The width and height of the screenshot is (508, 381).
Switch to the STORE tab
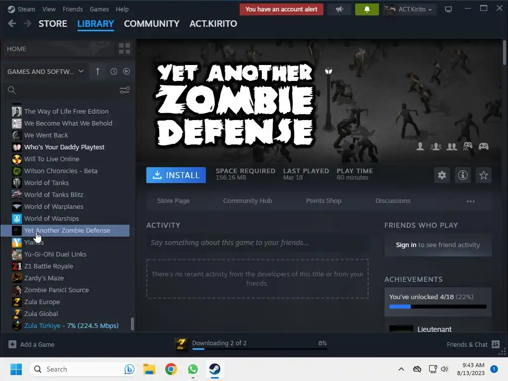pyautogui.click(x=53, y=24)
